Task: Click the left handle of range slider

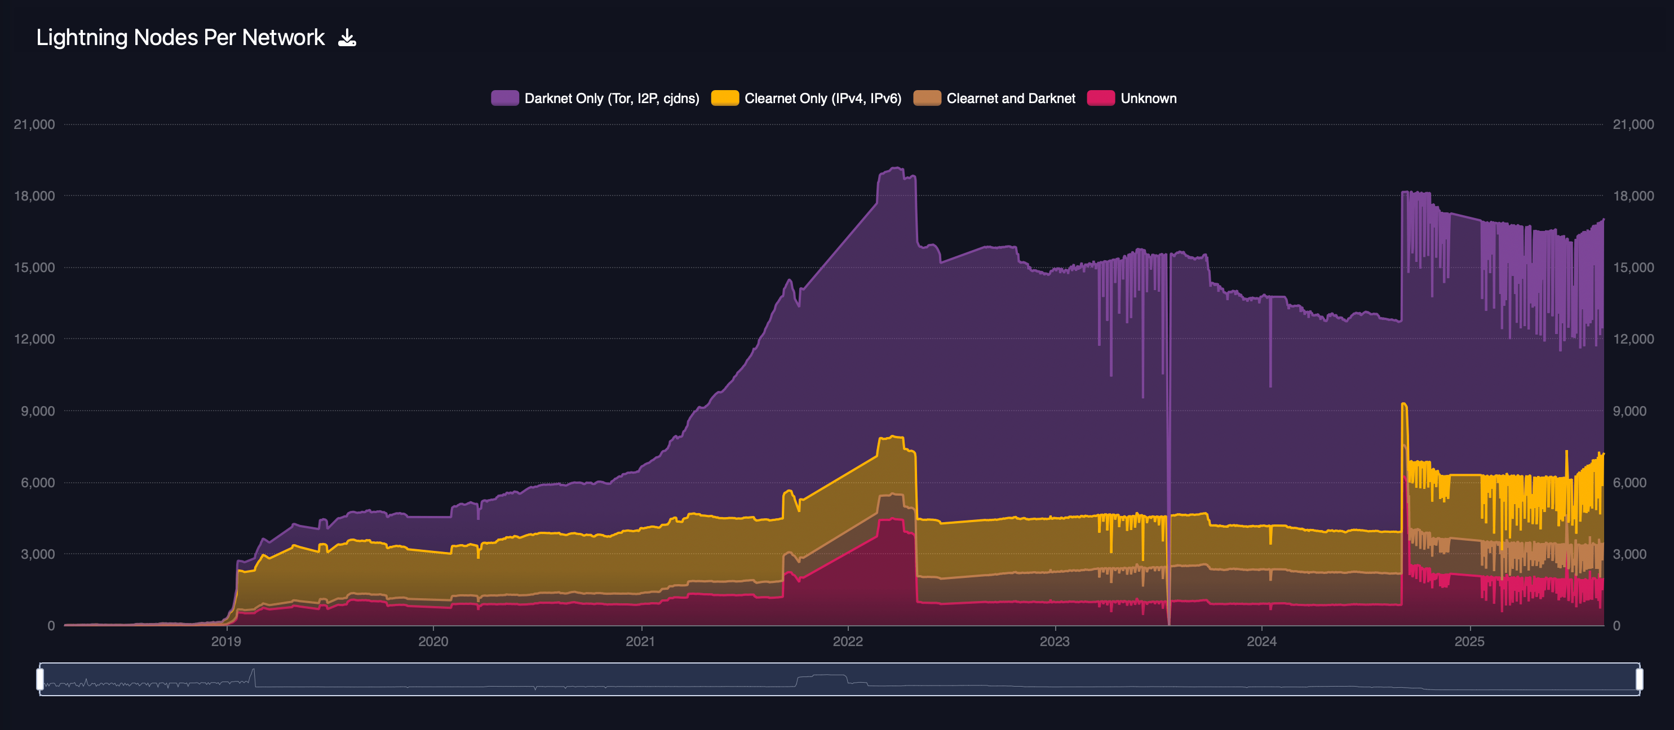Action: (40, 679)
